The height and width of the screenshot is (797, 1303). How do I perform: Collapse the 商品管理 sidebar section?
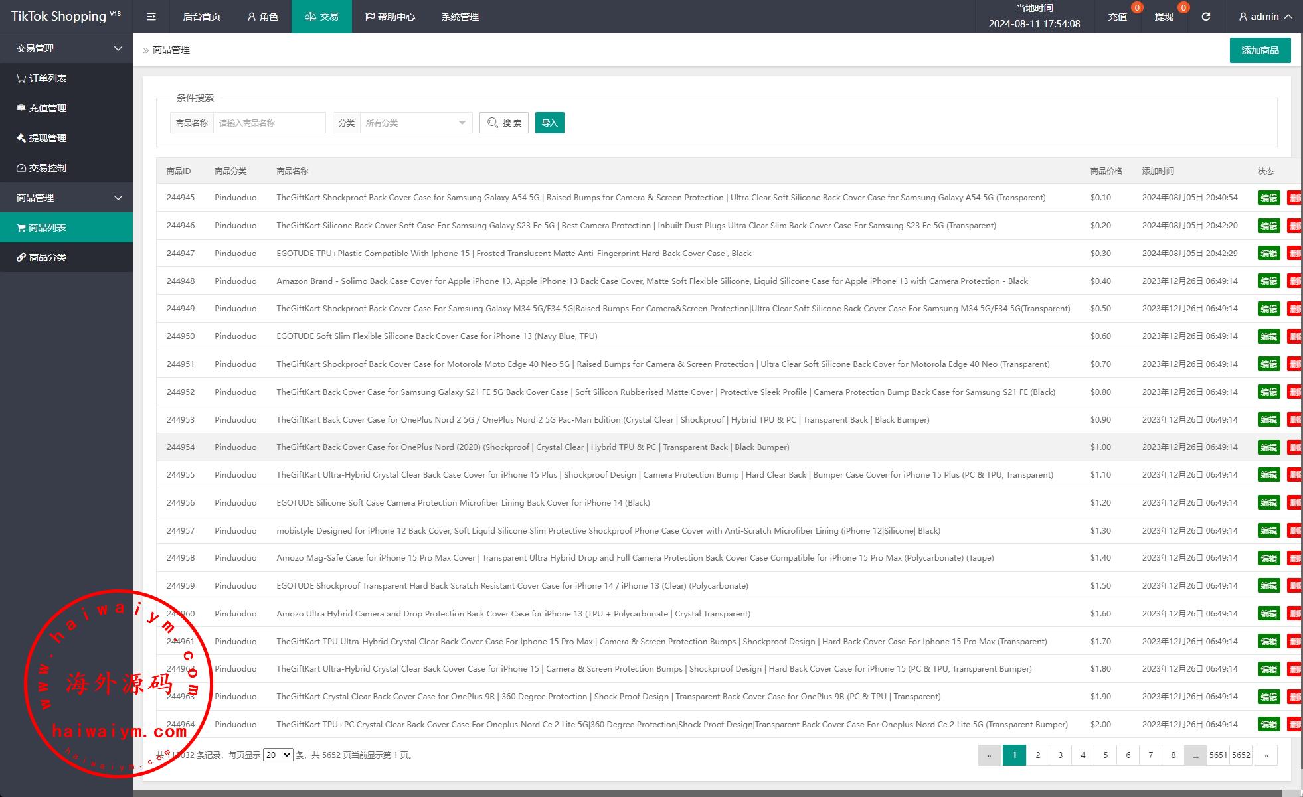tap(66, 198)
